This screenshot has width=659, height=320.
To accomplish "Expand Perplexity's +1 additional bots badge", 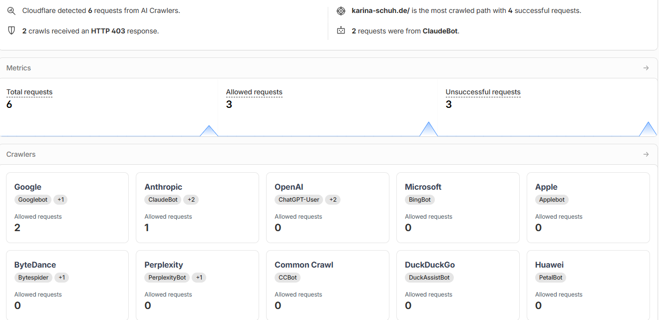I will (x=199, y=278).
